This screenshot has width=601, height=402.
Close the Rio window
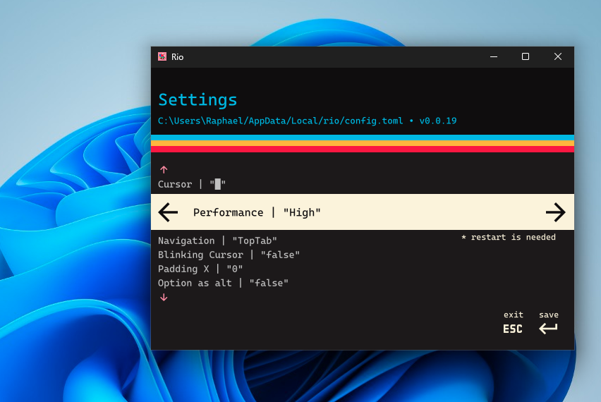click(x=558, y=56)
